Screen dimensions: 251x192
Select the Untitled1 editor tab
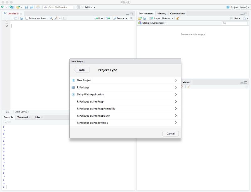[13, 13]
